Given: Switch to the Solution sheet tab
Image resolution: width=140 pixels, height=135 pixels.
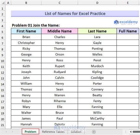Looking at the screenshot, I should tap(76, 132).
